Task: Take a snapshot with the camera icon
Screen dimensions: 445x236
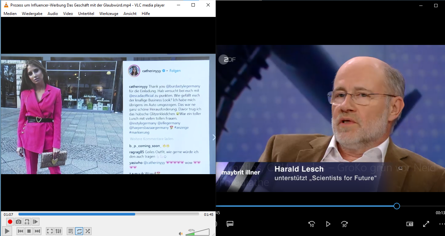Action: (x=19, y=222)
